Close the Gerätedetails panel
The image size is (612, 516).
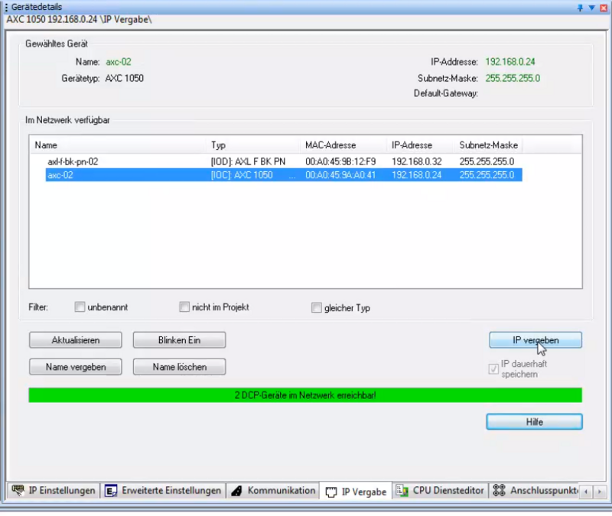tap(604, 6)
